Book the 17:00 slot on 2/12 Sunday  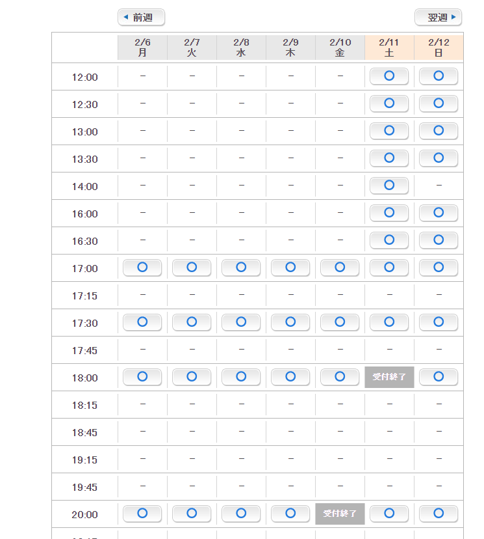point(439,268)
